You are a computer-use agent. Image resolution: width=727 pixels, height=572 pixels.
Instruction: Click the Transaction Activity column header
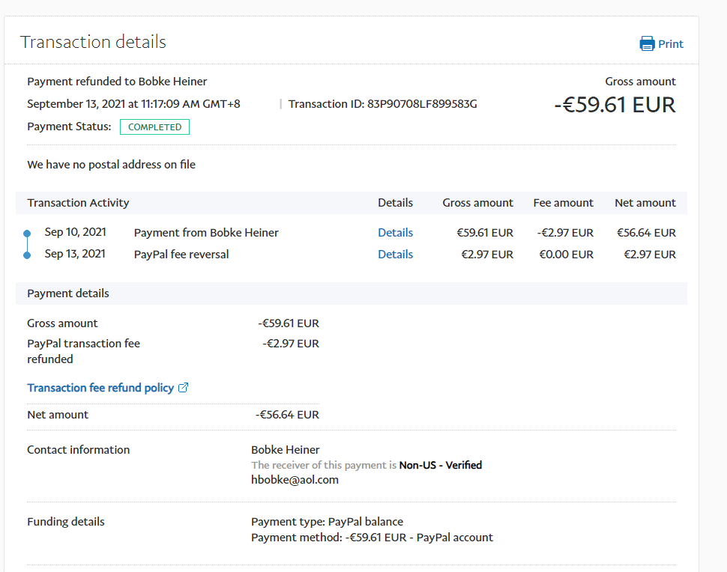pyautogui.click(x=78, y=203)
